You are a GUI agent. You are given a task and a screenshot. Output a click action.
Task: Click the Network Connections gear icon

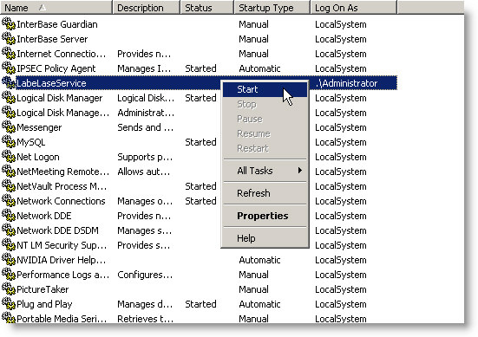pyautogui.click(x=9, y=201)
